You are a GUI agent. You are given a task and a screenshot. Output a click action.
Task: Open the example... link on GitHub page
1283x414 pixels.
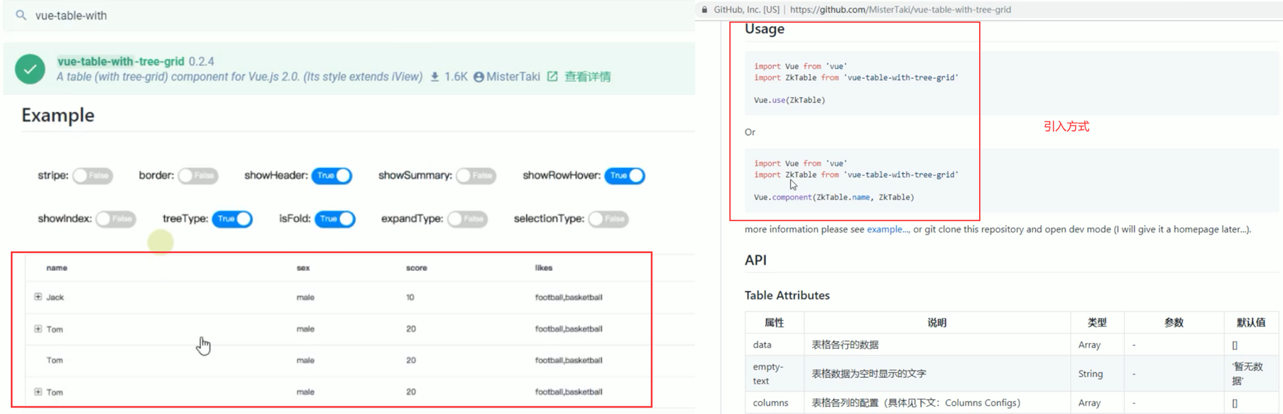click(888, 230)
